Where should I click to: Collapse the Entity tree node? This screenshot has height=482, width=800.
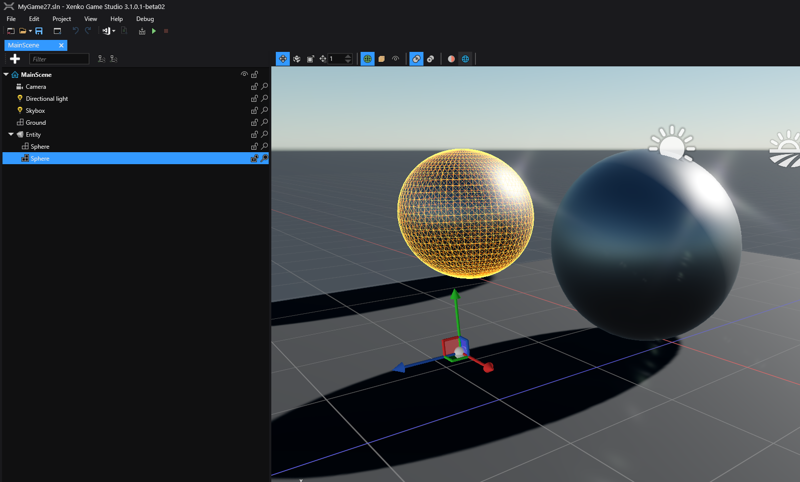point(11,134)
